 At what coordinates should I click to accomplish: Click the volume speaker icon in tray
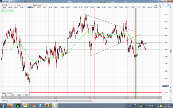coord(150,106)
